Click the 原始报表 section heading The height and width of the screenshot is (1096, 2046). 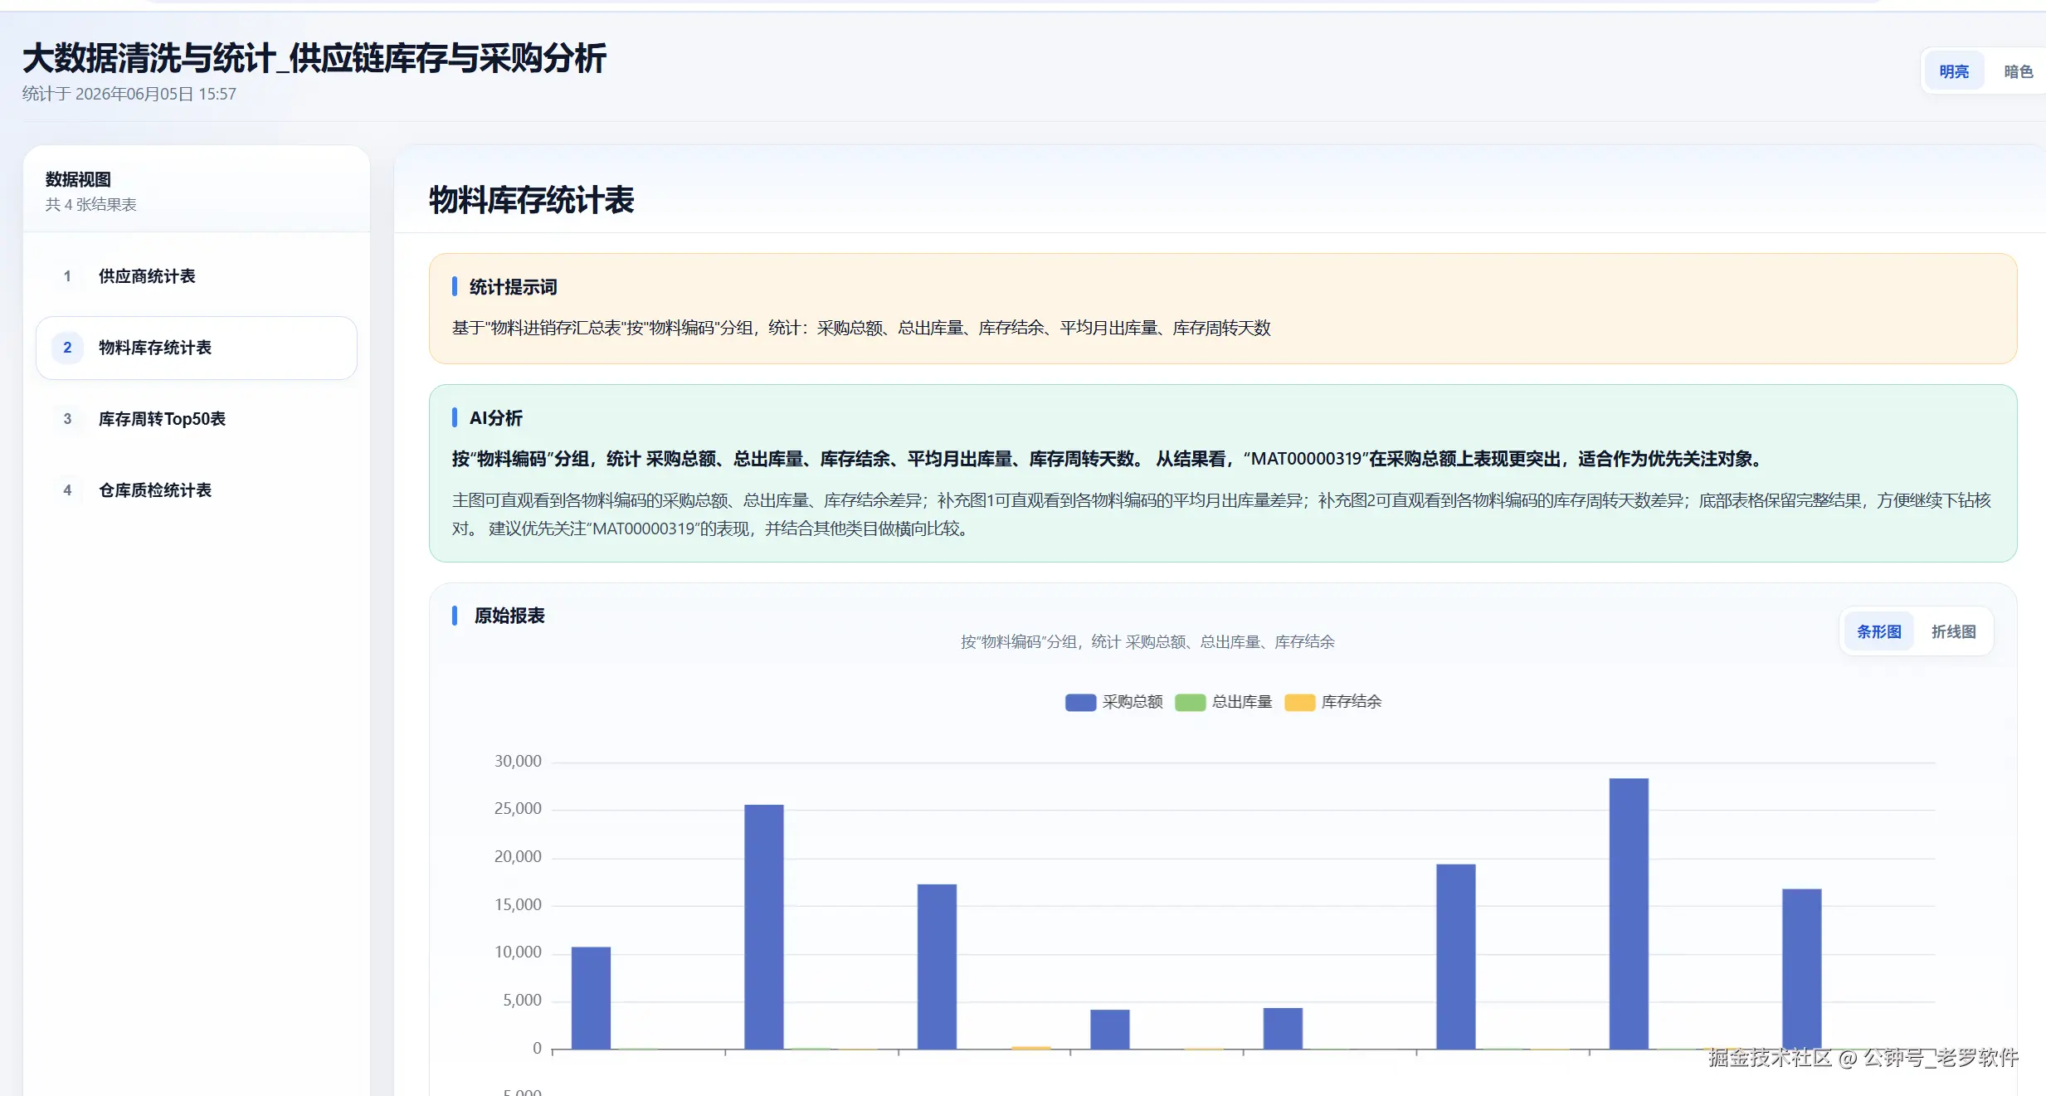coord(509,616)
